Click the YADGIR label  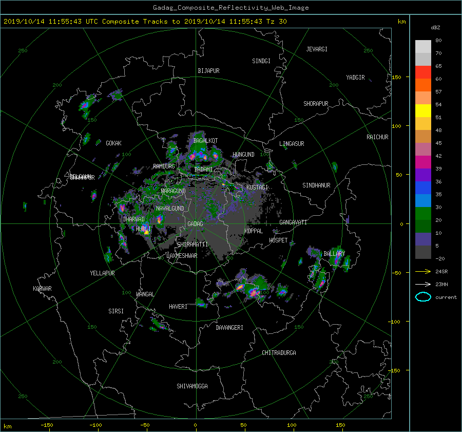pos(355,78)
